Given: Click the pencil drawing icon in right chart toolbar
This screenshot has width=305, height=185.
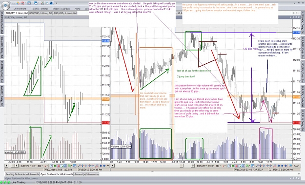Looking at the screenshot, I should (x=274, y=166).
